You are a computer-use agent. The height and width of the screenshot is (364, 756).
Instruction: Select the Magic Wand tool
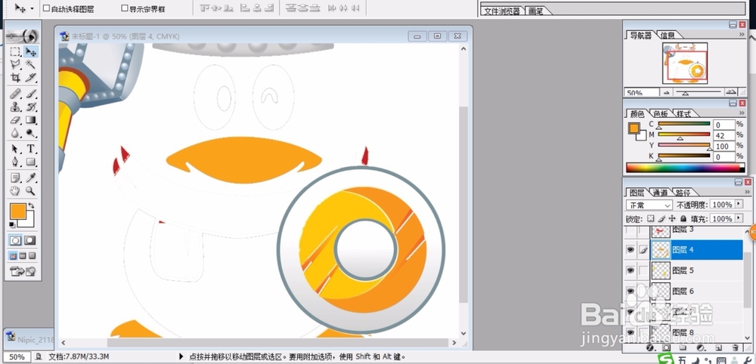pos(30,64)
